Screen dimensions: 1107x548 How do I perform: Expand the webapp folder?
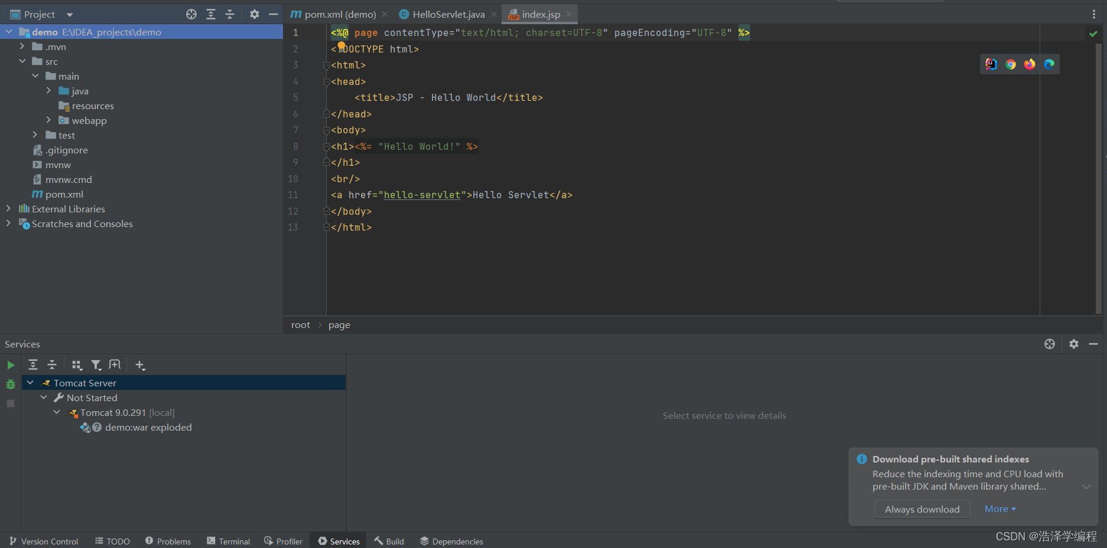click(x=48, y=120)
